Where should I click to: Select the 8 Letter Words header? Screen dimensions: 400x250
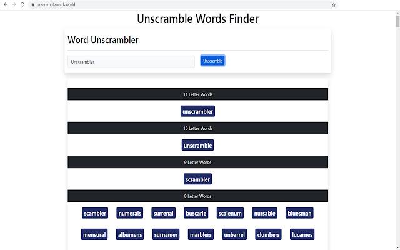tap(197, 196)
